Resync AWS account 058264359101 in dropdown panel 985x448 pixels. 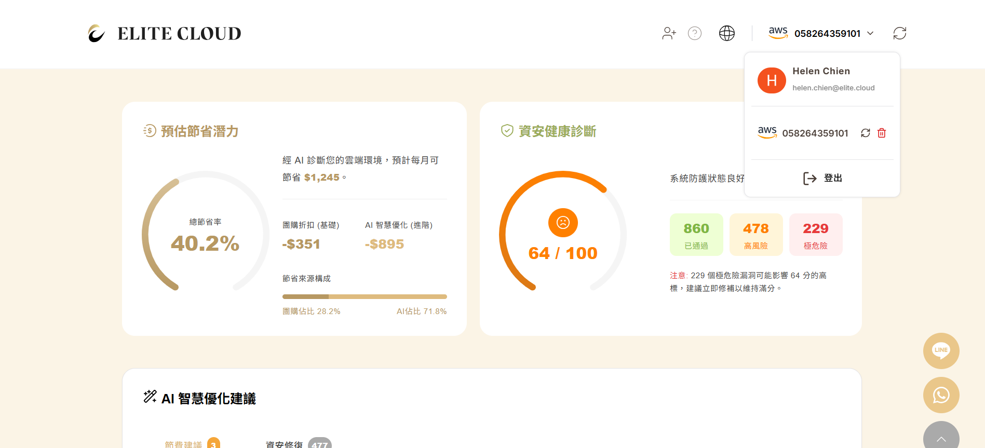coord(865,133)
